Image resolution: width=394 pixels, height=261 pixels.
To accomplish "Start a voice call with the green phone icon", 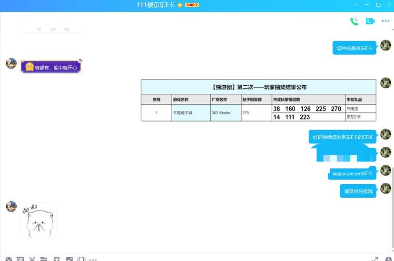I will click(x=355, y=21).
